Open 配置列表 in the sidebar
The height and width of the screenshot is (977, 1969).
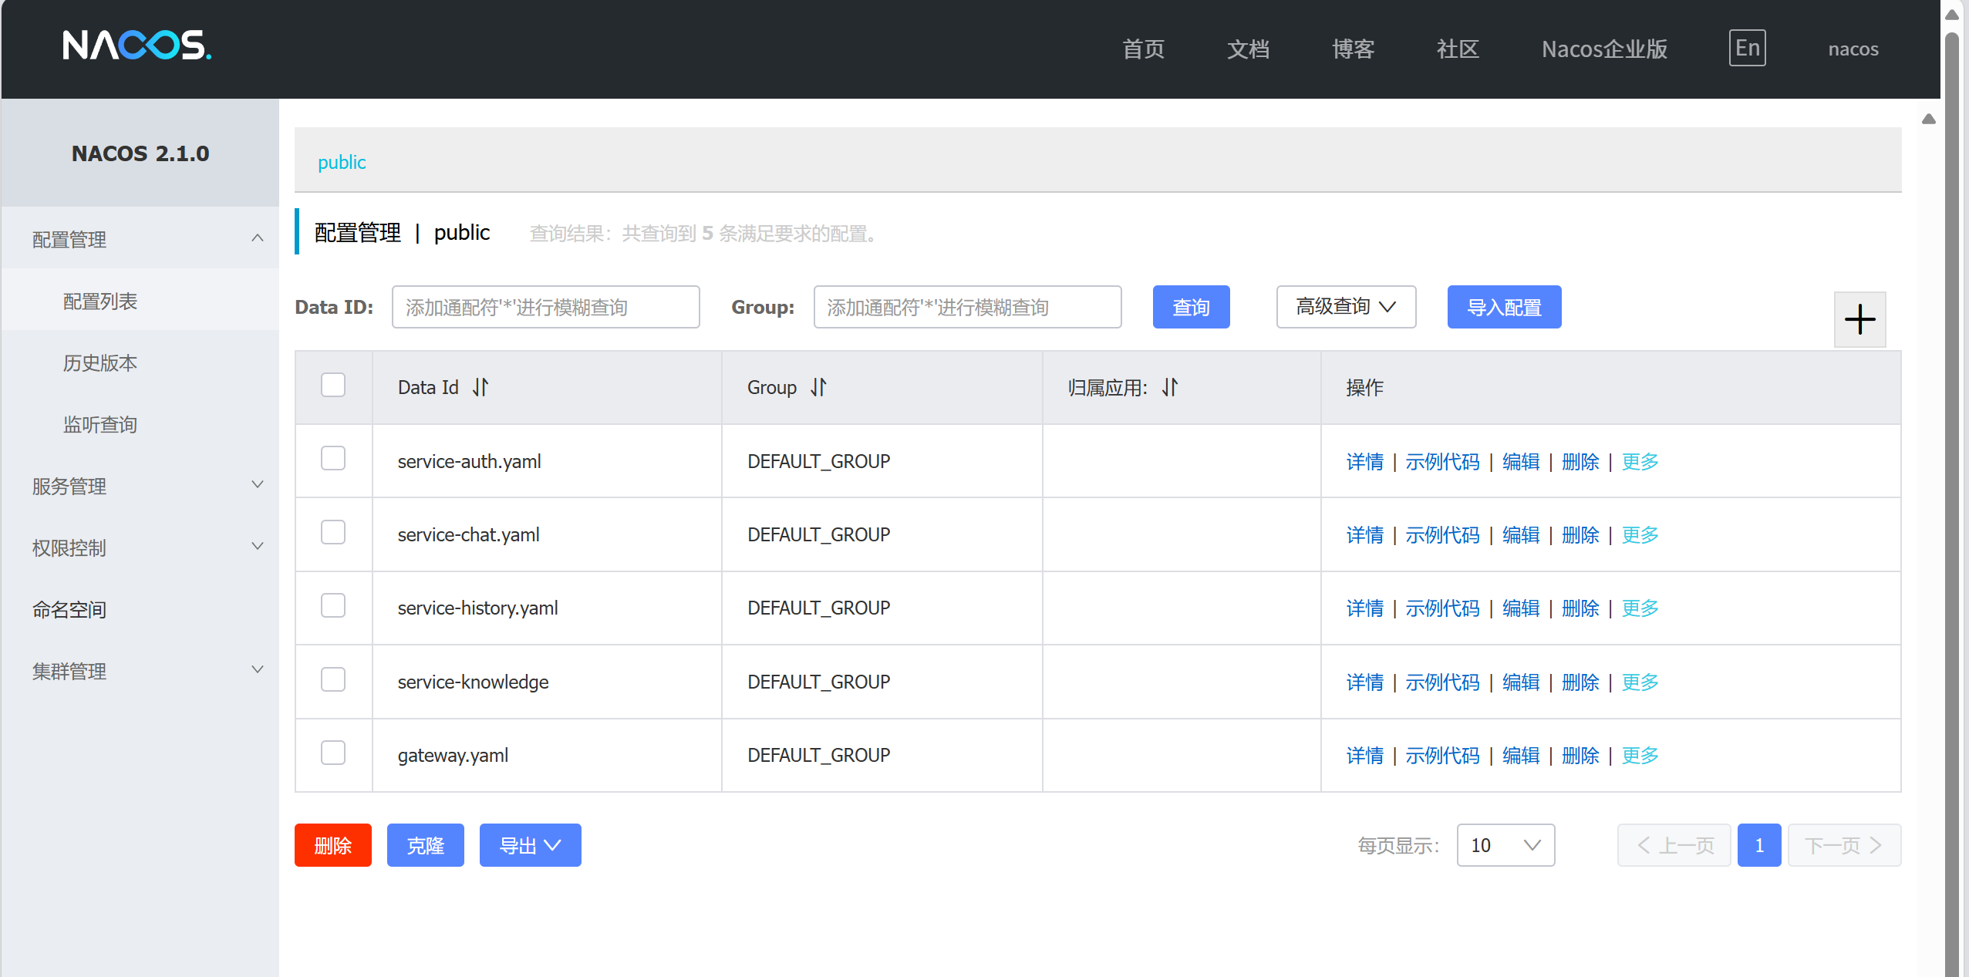140,300
